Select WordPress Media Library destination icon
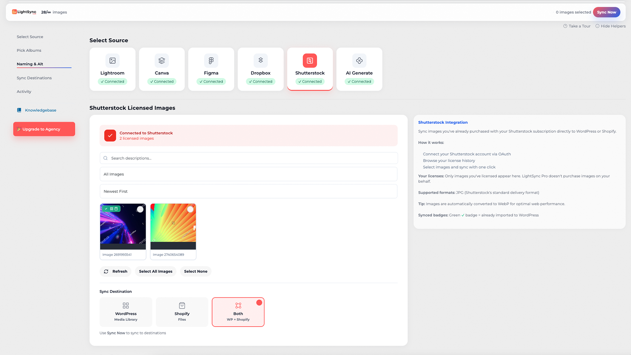 click(126, 305)
